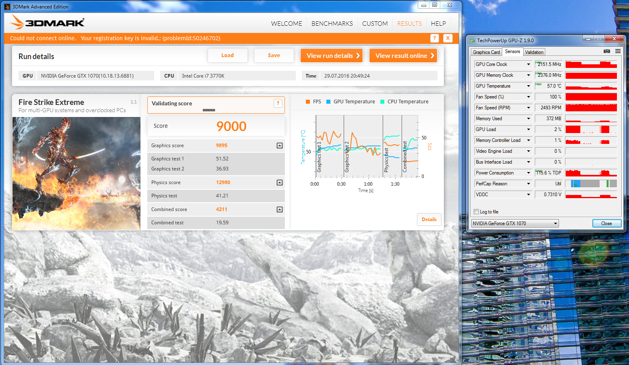This screenshot has width=629, height=365.
Task: Click the Save button in Run details
Action: [274, 55]
